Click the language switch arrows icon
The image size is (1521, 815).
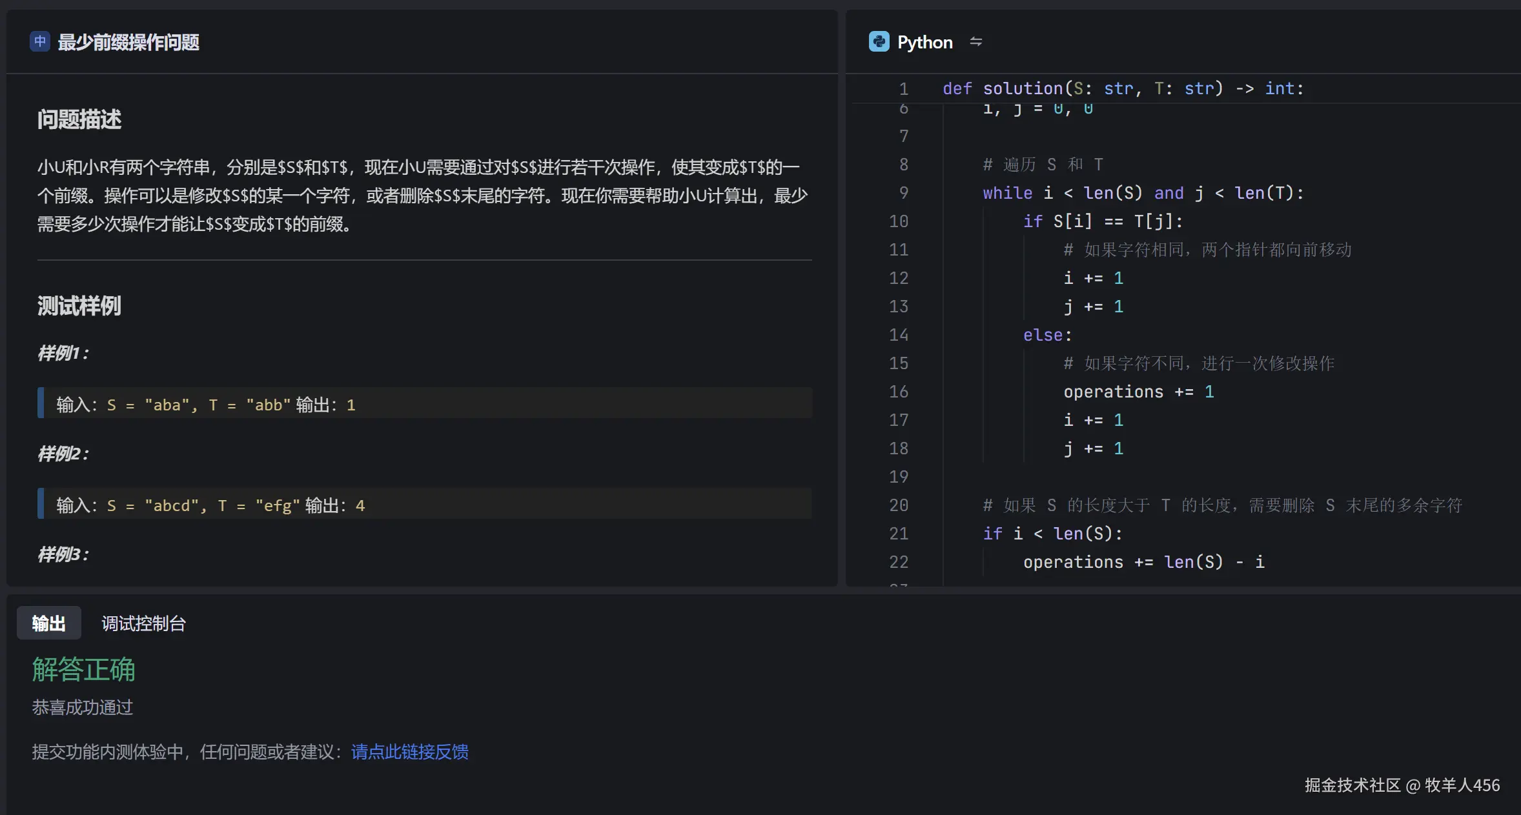(975, 42)
